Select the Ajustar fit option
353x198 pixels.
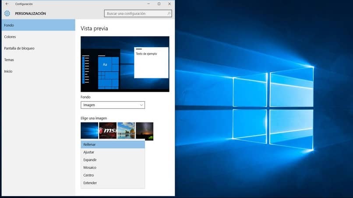(x=113, y=152)
